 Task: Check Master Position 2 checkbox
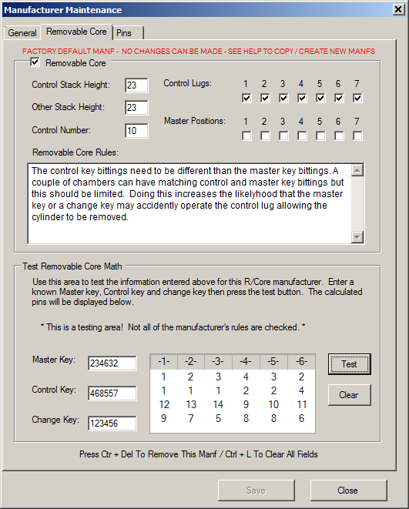(x=265, y=136)
